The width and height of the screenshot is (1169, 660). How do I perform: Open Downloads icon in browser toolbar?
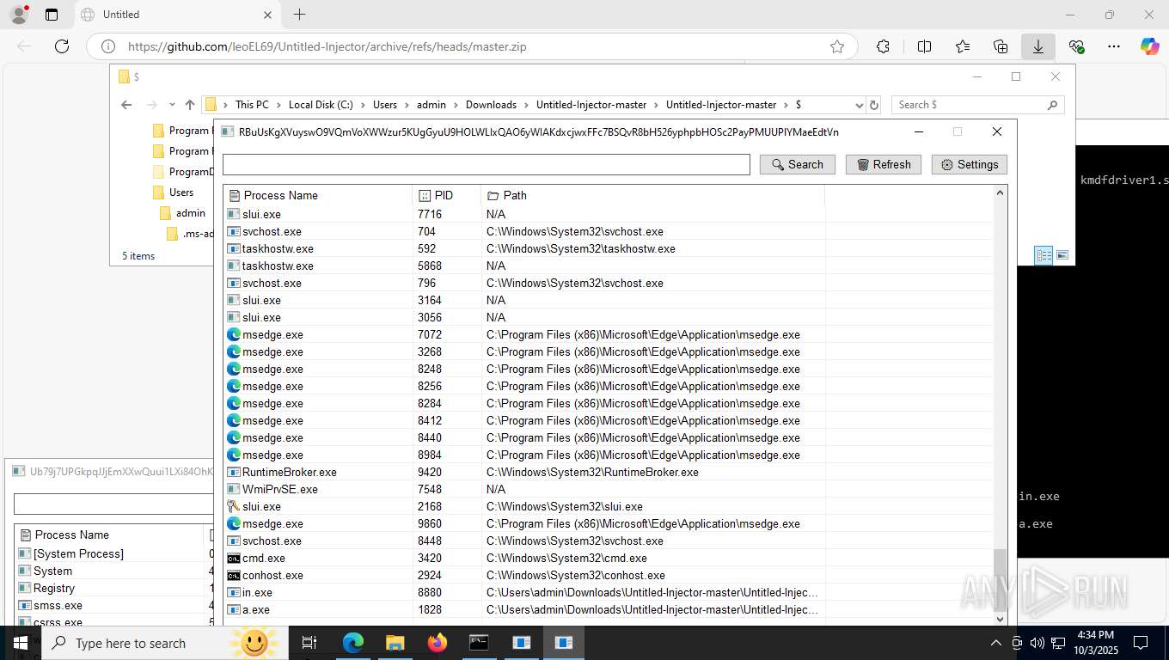click(1038, 46)
